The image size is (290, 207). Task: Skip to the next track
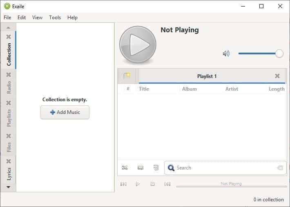pos(167,184)
